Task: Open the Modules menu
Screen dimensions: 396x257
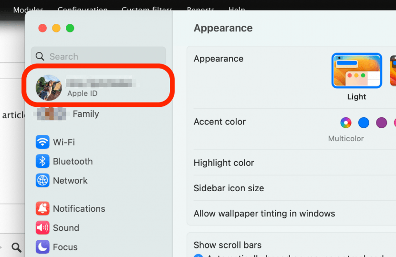Action: [28, 10]
